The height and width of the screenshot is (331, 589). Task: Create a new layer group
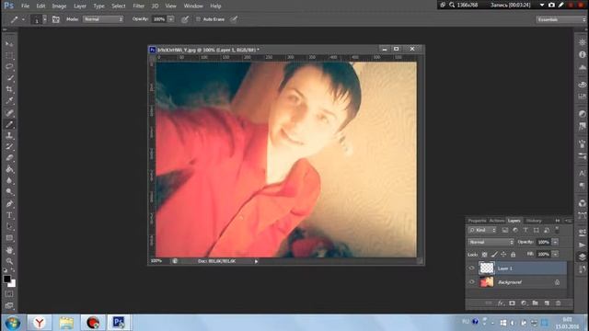[x=536, y=303]
